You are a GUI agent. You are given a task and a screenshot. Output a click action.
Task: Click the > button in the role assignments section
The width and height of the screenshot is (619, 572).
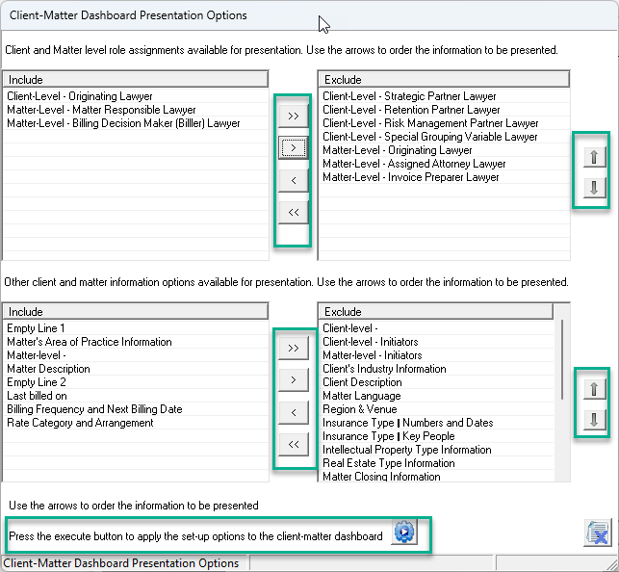click(294, 148)
